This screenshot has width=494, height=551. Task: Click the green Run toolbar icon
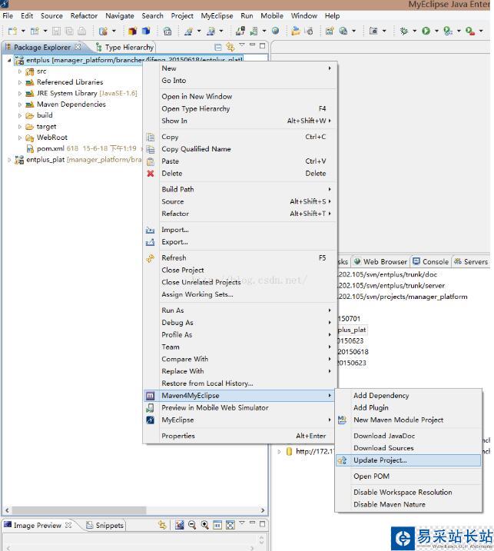(426, 31)
